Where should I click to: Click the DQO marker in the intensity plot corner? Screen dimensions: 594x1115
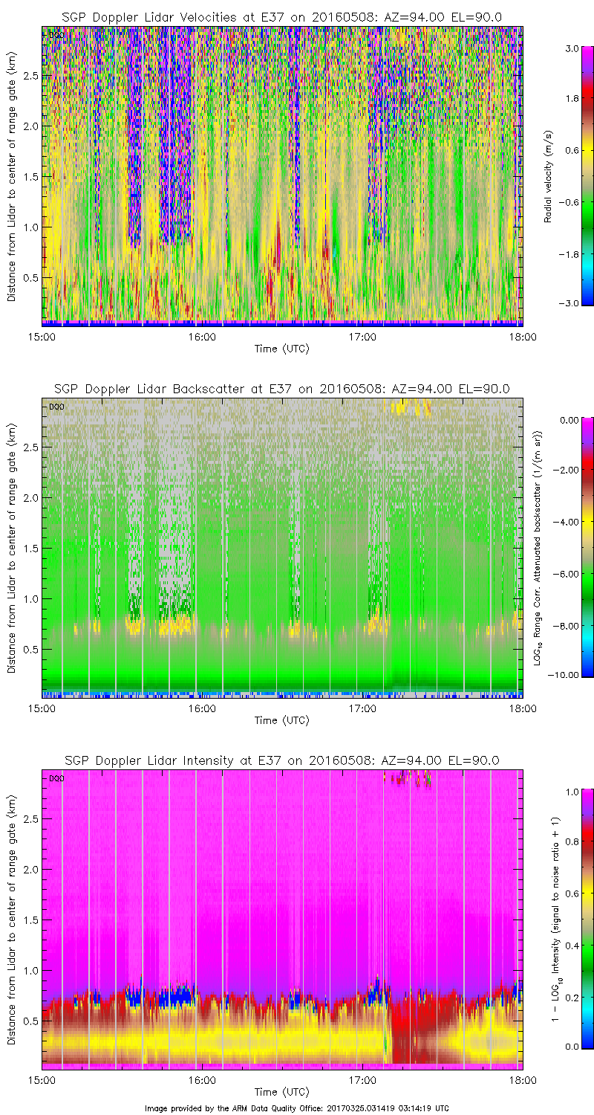click(56, 778)
